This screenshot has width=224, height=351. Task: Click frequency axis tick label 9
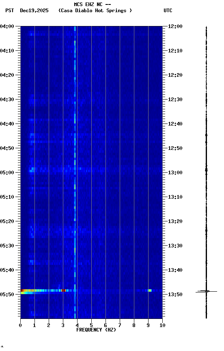click(148, 325)
